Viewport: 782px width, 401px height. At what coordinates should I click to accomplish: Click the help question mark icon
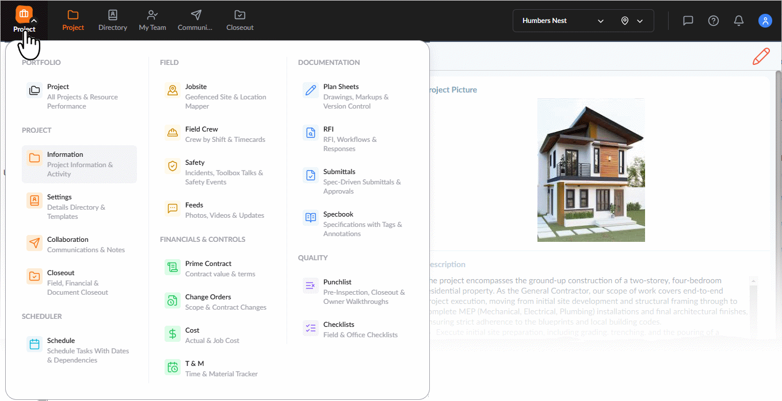point(714,21)
